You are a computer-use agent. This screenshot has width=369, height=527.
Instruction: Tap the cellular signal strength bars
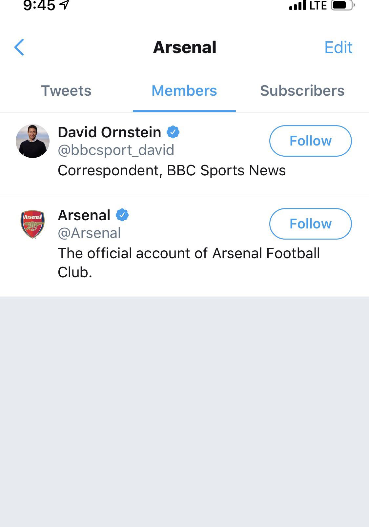(x=297, y=6)
